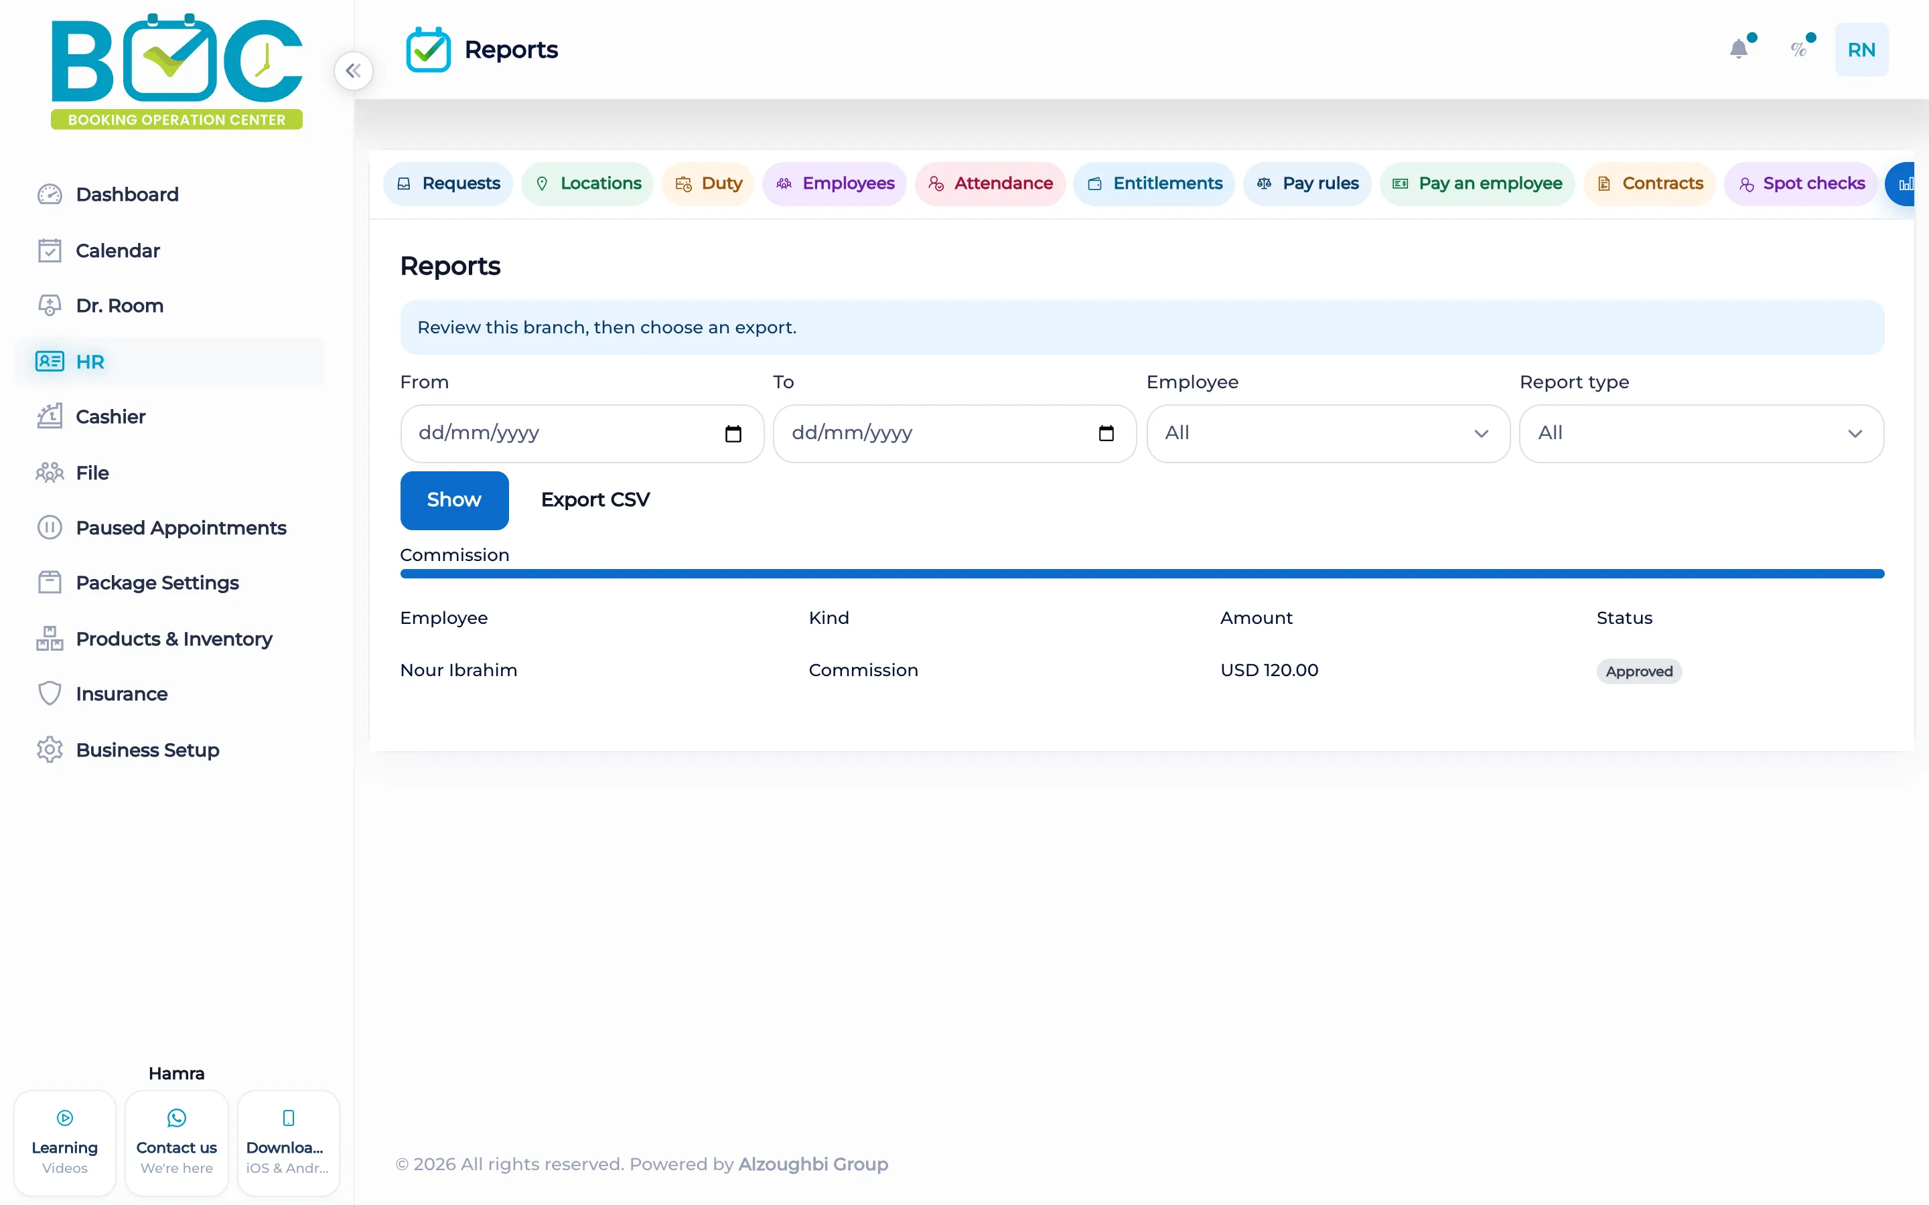This screenshot has height=1205, width=1929.
Task: Click the percent offers icon
Action: [1798, 50]
